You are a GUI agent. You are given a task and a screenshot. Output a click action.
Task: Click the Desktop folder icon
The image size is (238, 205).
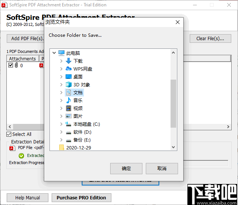tap(69, 77)
